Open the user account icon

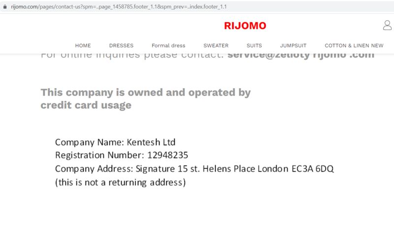pyautogui.click(x=387, y=25)
